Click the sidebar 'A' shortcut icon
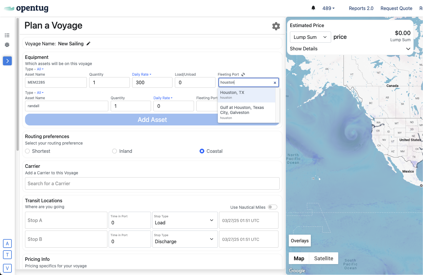The image size is (423, 275). [7, 243]
